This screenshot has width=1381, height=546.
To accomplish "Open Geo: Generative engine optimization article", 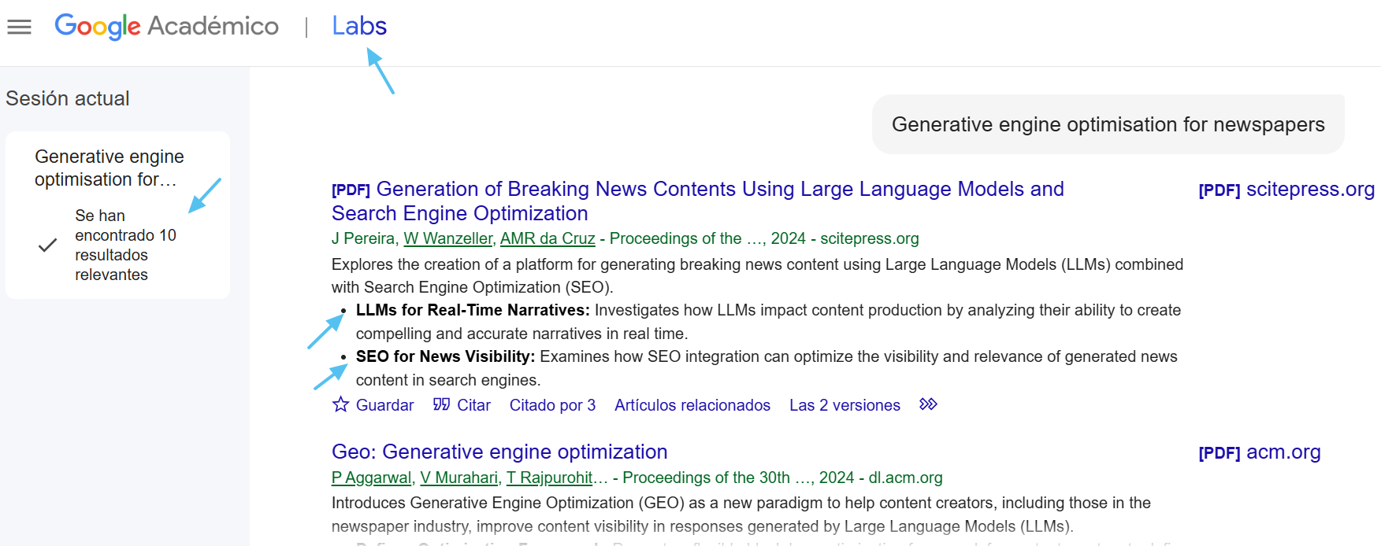I will pyautogui.click(x=499, y=452).
